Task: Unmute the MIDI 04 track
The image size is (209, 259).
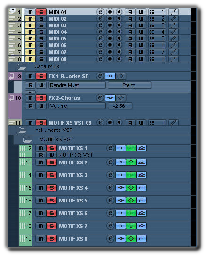Action: (x=31, y=32)
